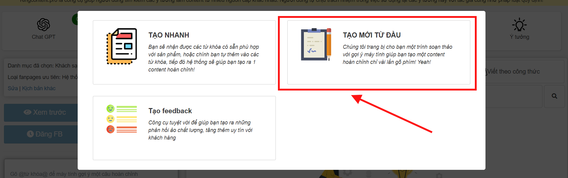568x178 pixels.
Task: Select the TẠO NHANH document icon
Action: click(122, 46)
